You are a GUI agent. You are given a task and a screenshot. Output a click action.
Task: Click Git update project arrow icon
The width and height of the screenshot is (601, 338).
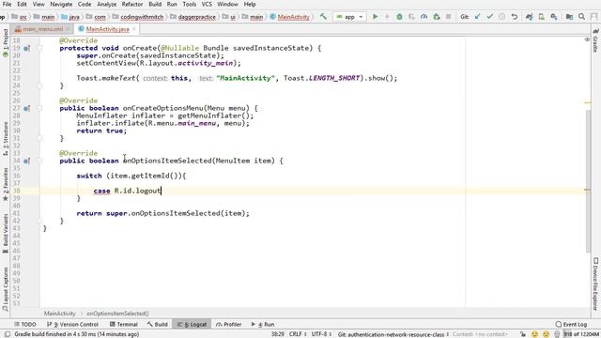(478, 17)
